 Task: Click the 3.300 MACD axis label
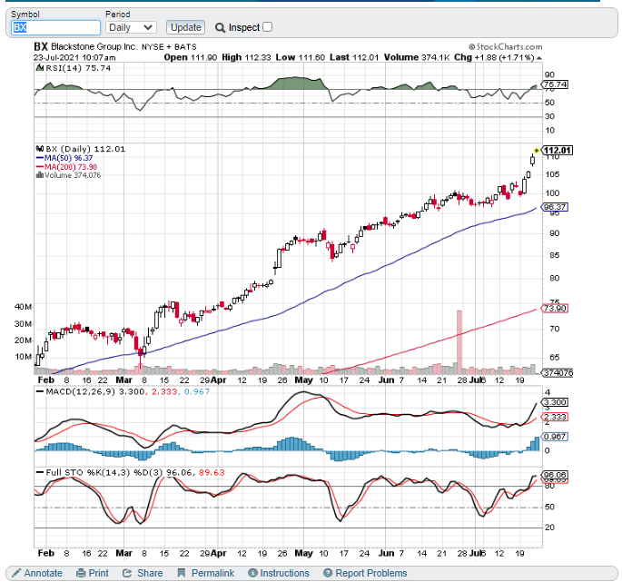(x=555, y=402)
